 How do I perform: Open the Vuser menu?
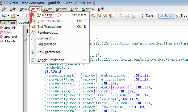pyautogui.click(x=48, y=9)
